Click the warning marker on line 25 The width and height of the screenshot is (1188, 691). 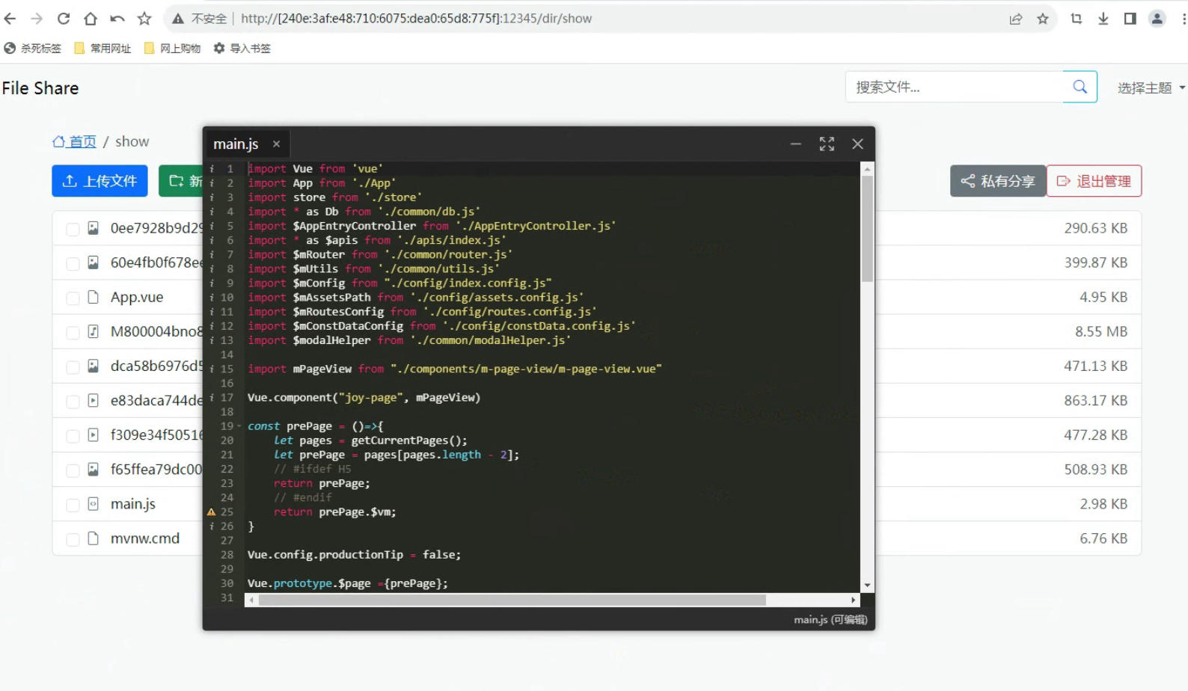(x=211, y=512)
